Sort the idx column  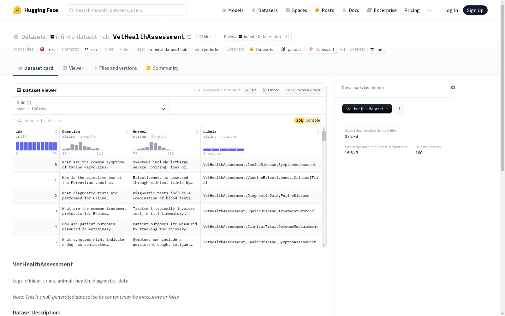tap(56, 131)
